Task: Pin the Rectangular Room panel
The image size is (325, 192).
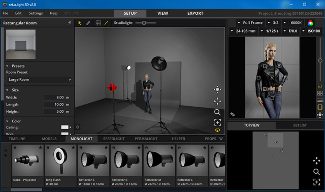Action: click(70, 22)
